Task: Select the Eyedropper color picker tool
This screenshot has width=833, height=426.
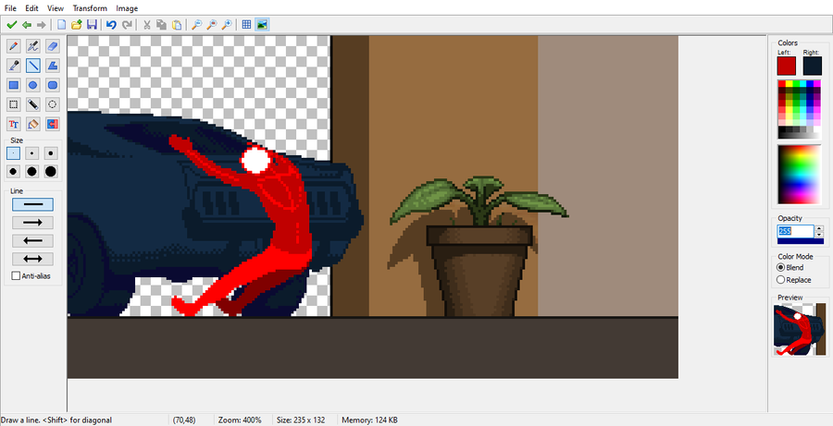Action: (x=14, y=66)
